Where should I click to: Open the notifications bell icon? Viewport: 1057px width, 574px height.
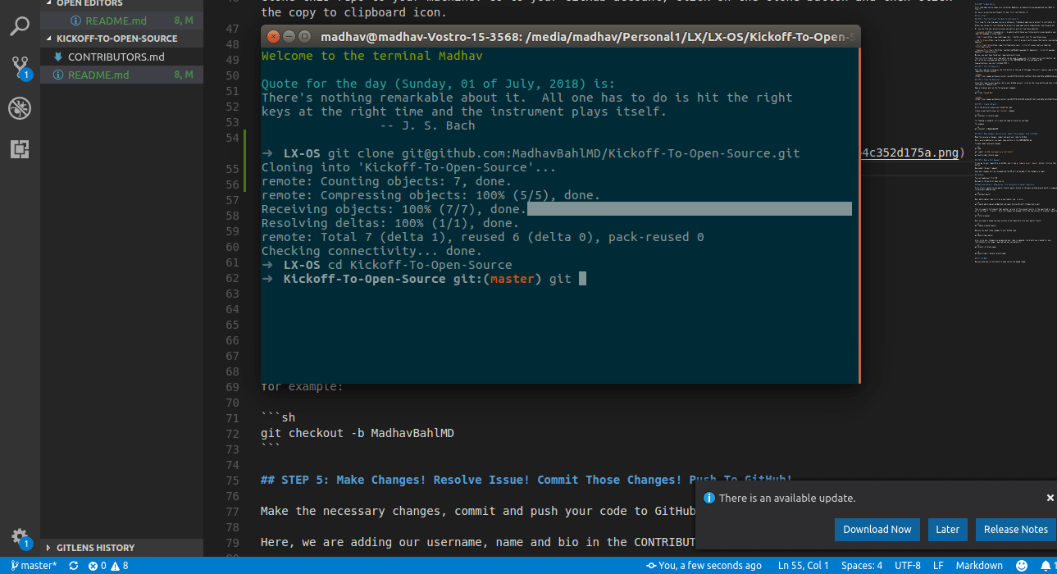pyautogui.click(x=1045, y=566)
